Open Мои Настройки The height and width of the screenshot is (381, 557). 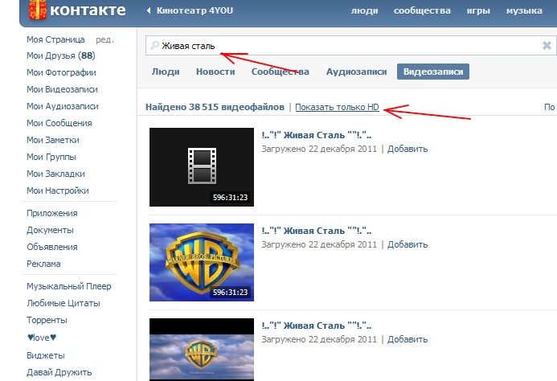pos(58,190)
